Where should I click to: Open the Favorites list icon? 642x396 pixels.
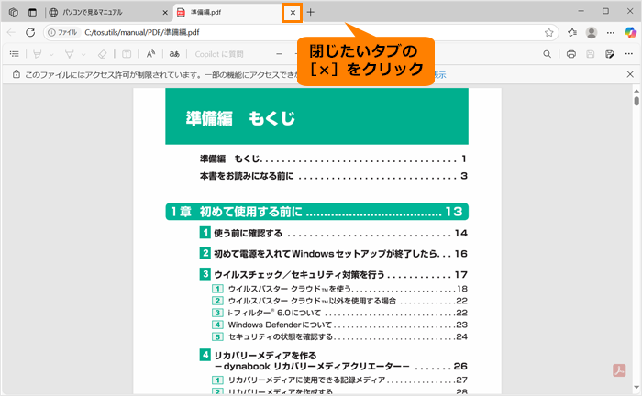(x=572, y=33)
